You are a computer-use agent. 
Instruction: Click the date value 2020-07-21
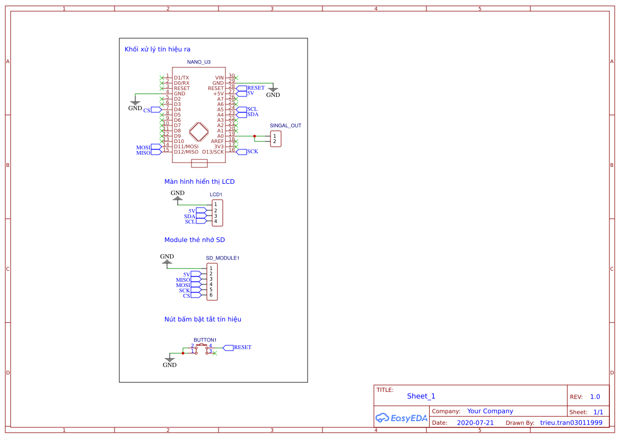pyautogui.click(x=475, y=423)
